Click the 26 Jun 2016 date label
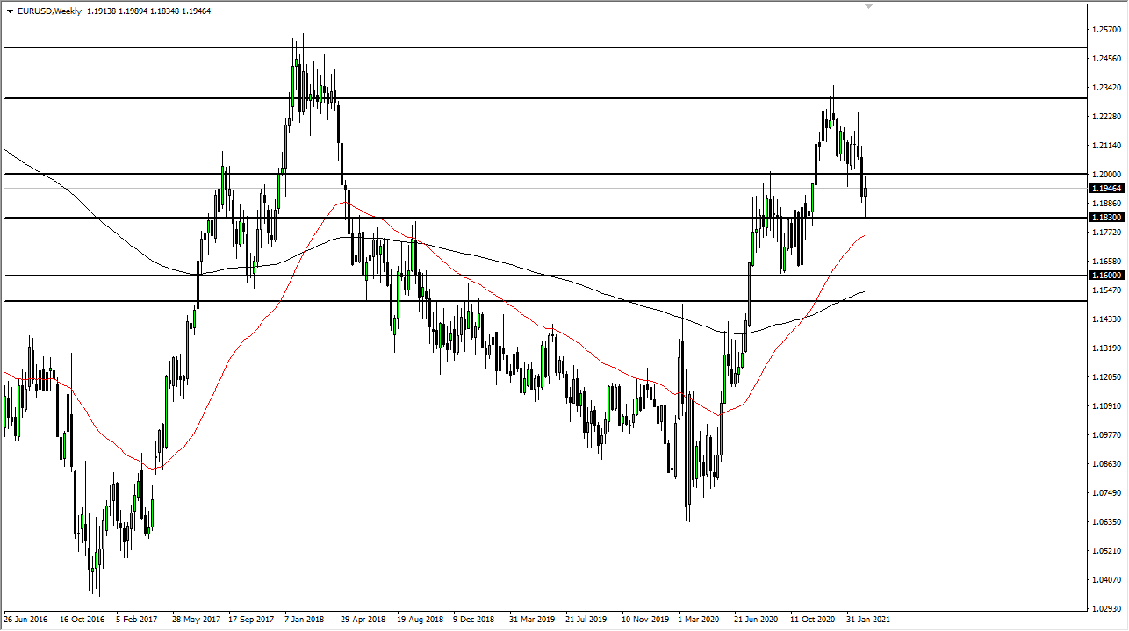This screenshot has width=1129, height=631. (25, 619)
